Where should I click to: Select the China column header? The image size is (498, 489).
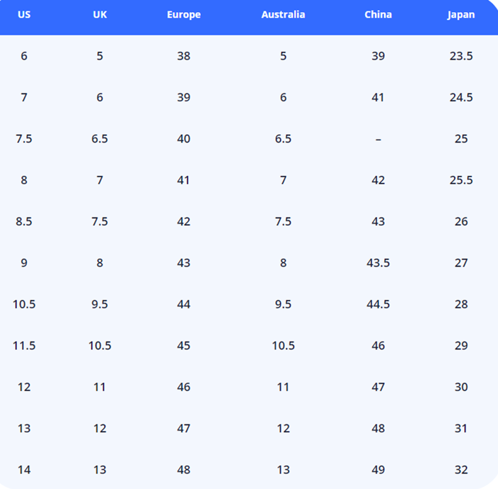[x=378, y=15]
